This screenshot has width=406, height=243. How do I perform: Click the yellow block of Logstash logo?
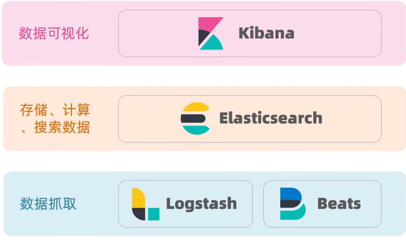[138, 197]
